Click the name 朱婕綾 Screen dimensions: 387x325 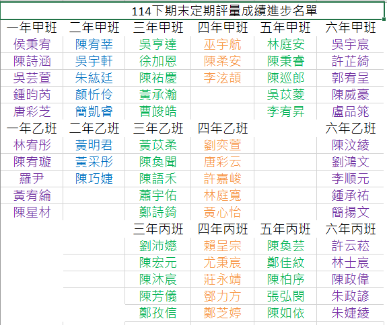[x=350, y=313]
